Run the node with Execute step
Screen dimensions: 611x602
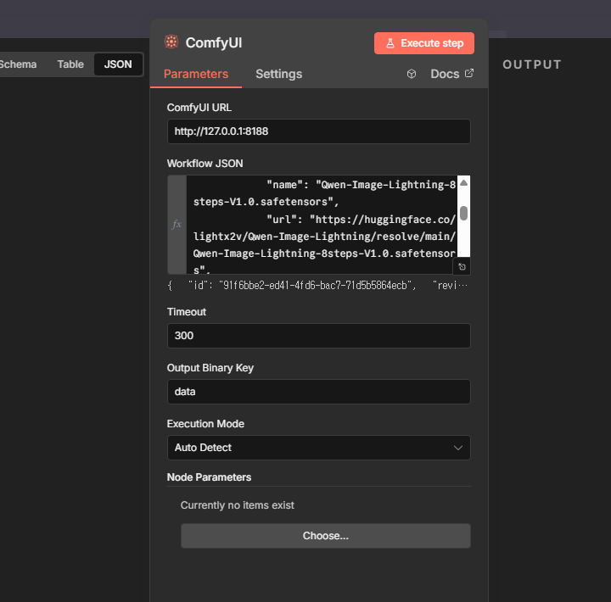[x=424, y=43]
